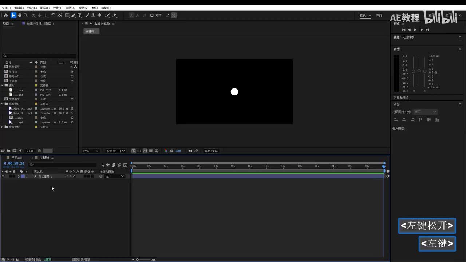Click the Home icon in the toolbar
This screenshot has width=466, height=262.
(5, 15)
